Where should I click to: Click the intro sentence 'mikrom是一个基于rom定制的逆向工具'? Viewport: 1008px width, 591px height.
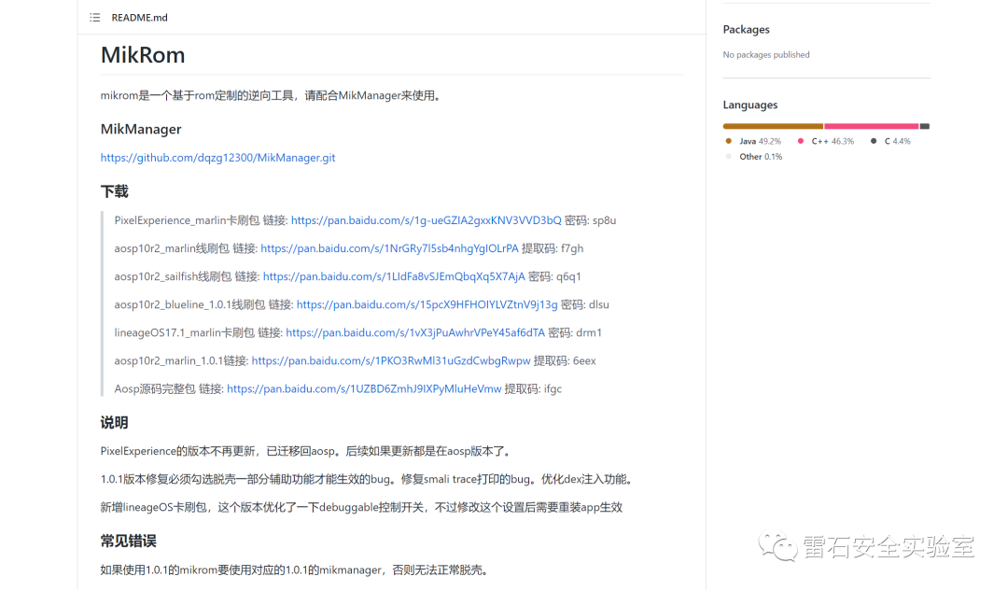pyautogui.click(x=197, y=96)
